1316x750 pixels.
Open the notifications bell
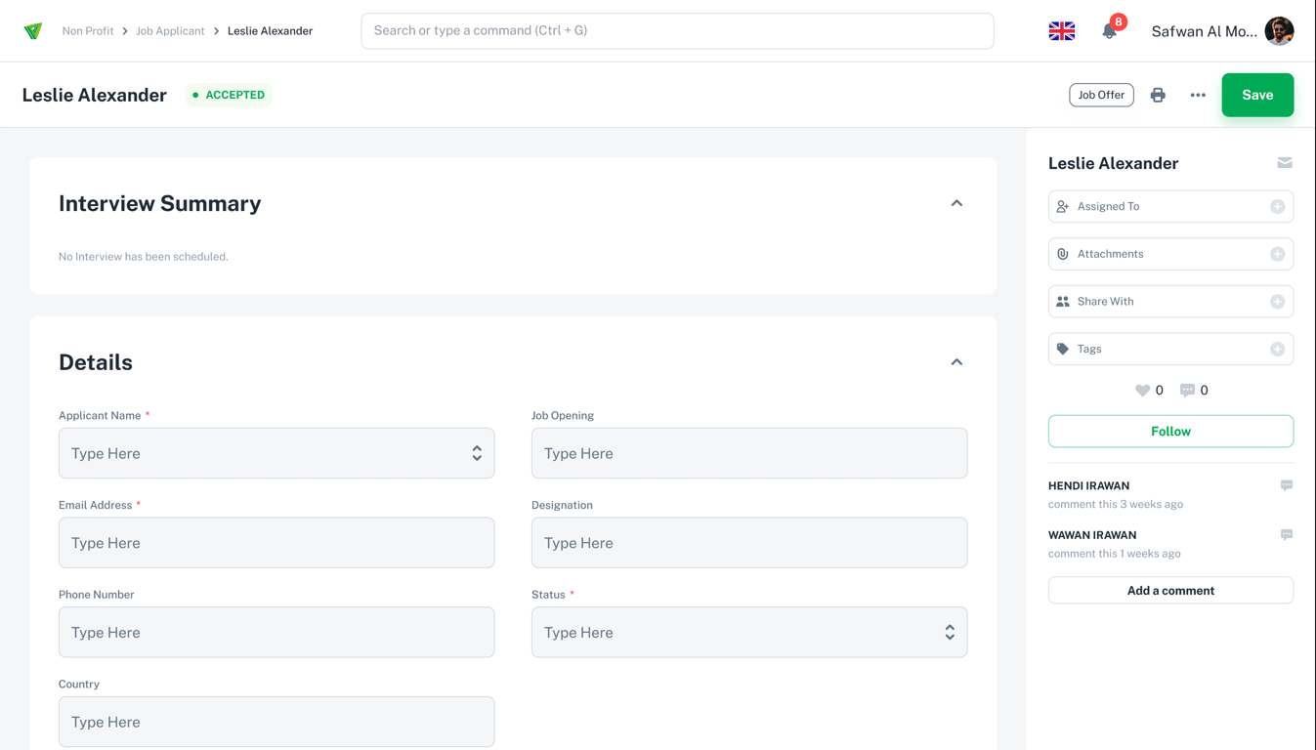1109,31
